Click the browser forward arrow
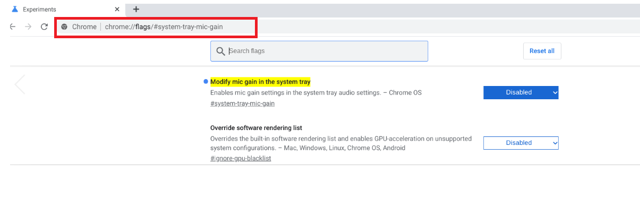The width and height of the screenshot is (640, 207). (x=28, y=27)
